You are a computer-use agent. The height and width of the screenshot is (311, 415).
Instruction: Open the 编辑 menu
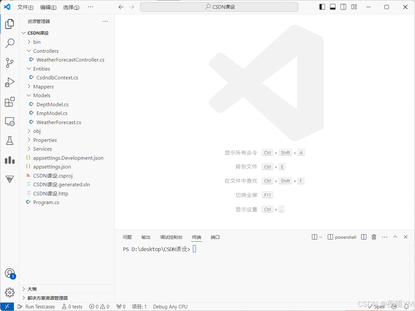pos(48,7)
